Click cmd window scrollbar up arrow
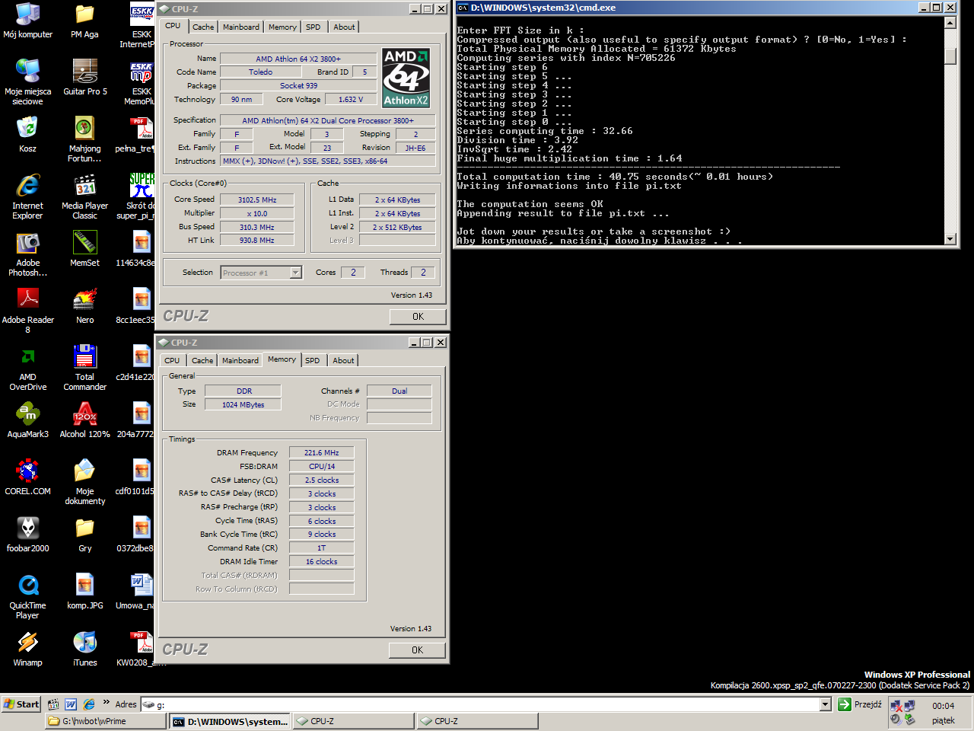The width and height of the screenshot is (974, 731). point(950,22)
